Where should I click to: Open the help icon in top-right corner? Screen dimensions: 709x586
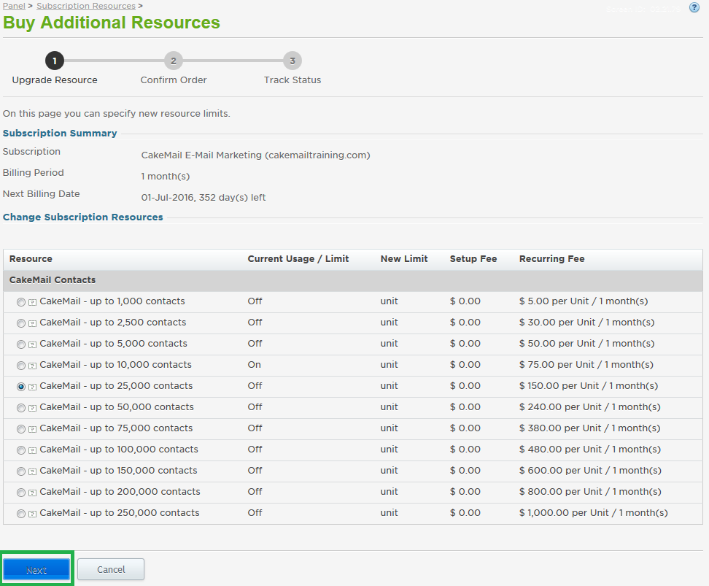pos(694,8)
